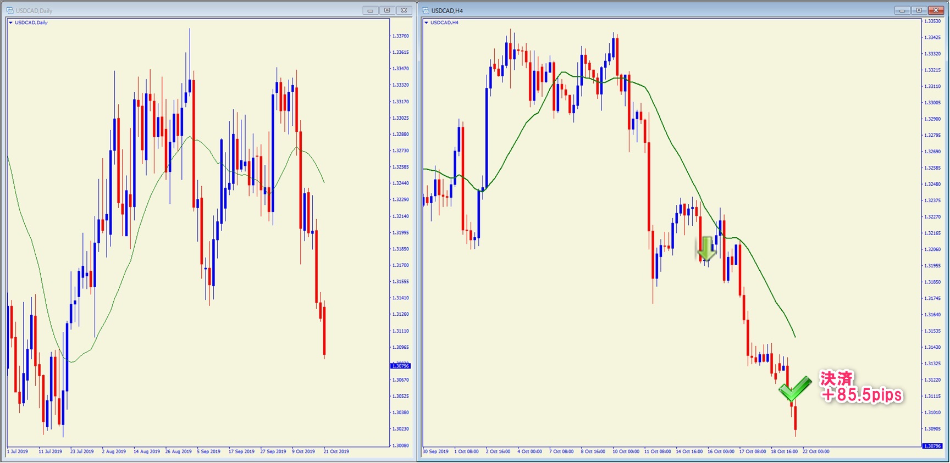The image size is (950, 463).
Task: Close the USDCAD,H4 chart window
Action: click(x=936, y=10)
